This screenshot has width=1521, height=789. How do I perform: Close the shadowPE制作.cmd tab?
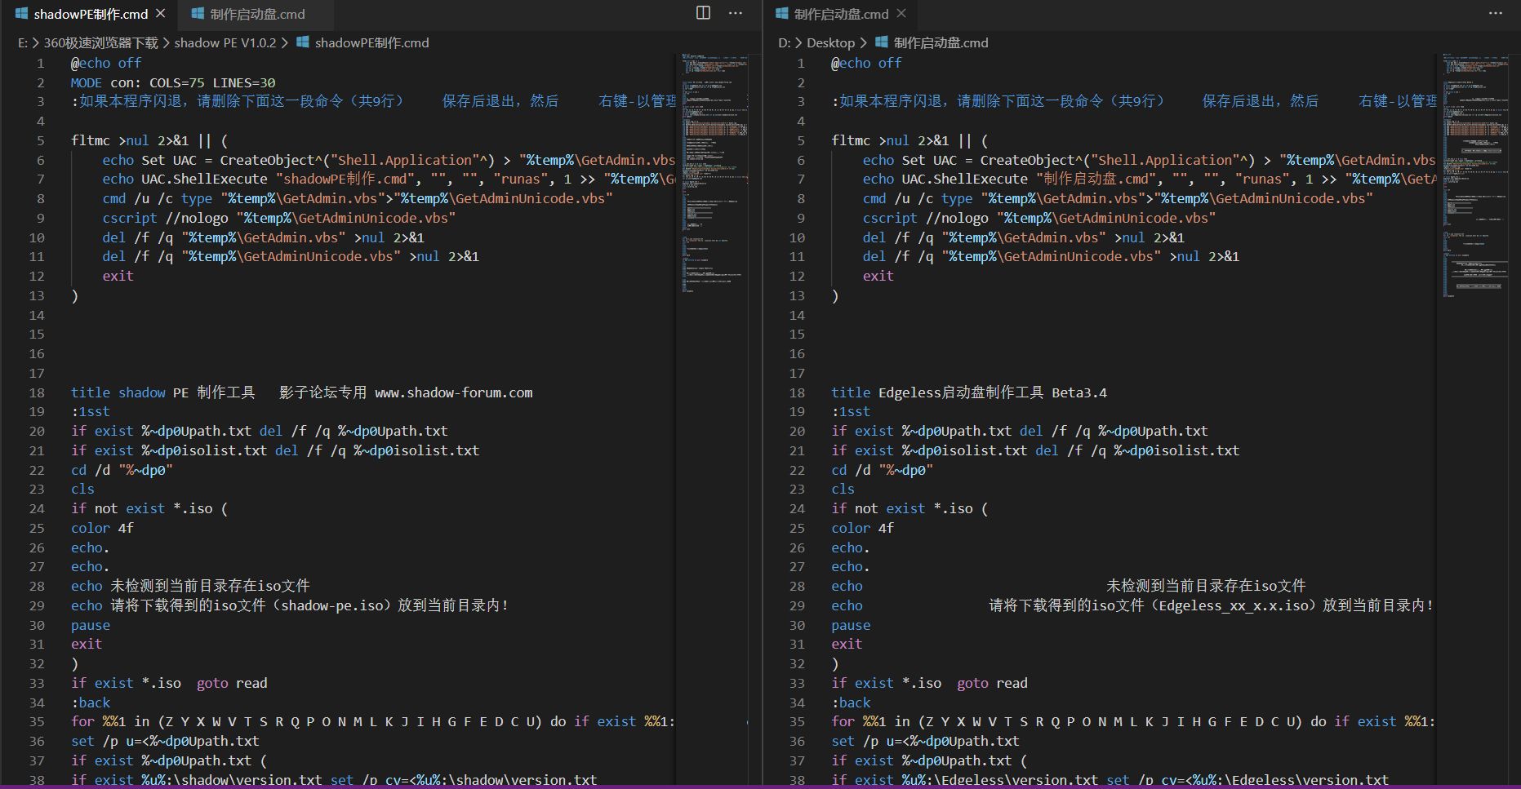click(x=160, y=13)
